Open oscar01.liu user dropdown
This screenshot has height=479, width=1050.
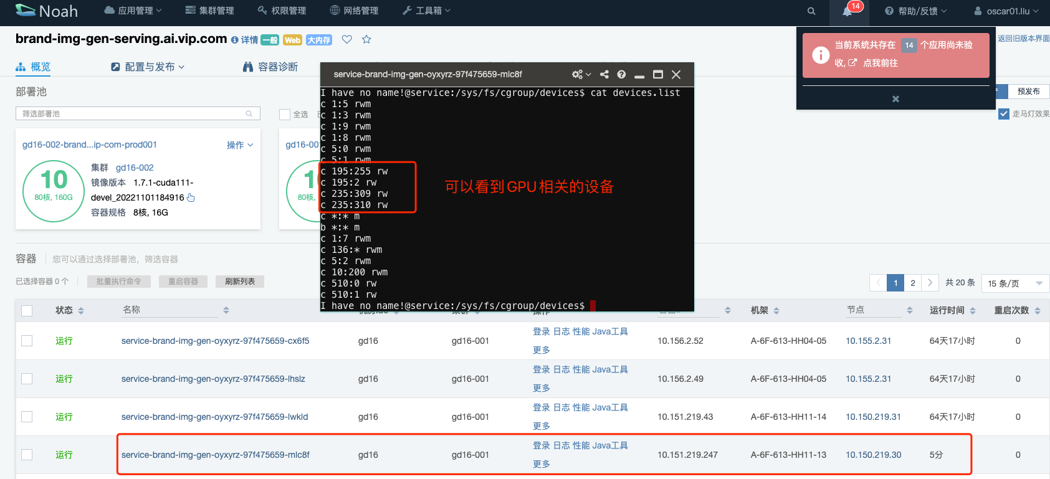pos(1006,11)
